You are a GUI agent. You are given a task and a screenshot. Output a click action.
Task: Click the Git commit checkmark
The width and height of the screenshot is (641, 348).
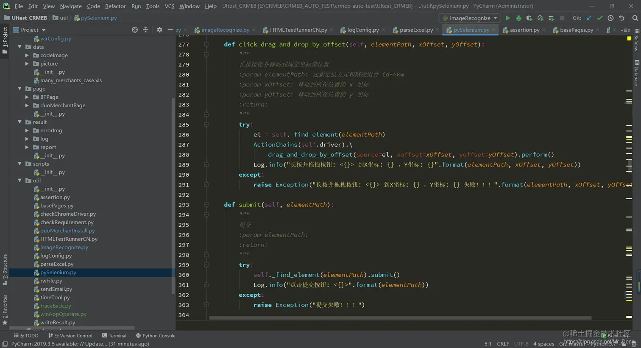[599, 18]
